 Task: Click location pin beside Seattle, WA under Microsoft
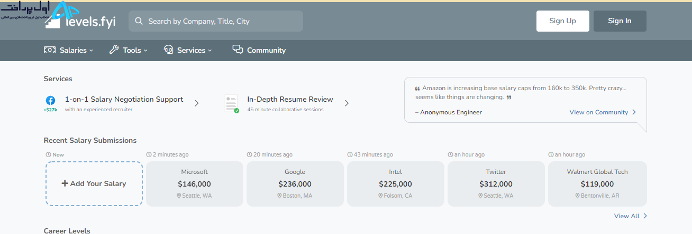[179, 196]
